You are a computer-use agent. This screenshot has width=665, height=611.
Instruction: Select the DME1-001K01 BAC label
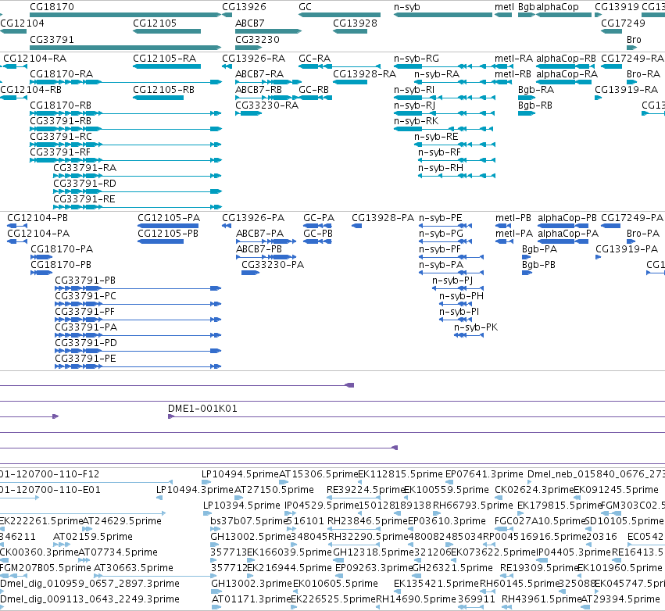point(202,409)
